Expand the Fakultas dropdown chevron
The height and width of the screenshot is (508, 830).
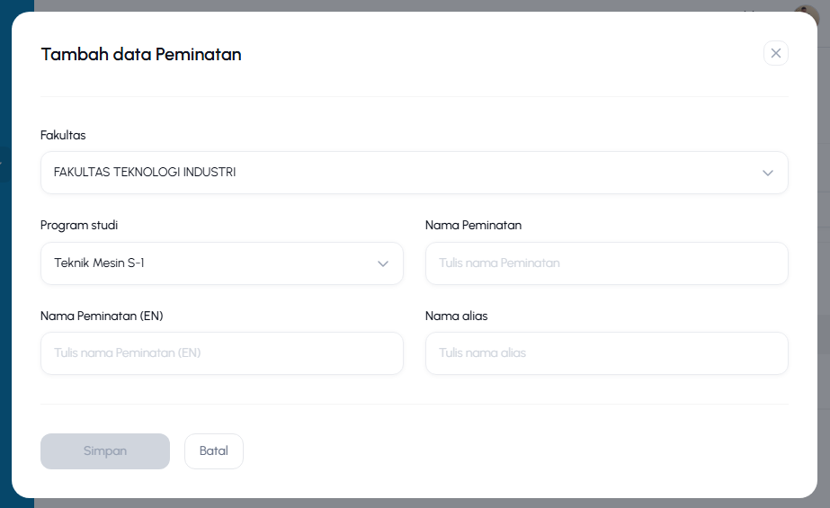768,173
